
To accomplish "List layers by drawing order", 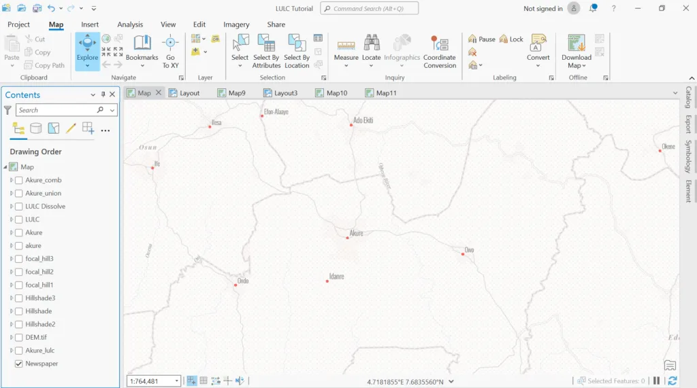I will coord(18,128).
